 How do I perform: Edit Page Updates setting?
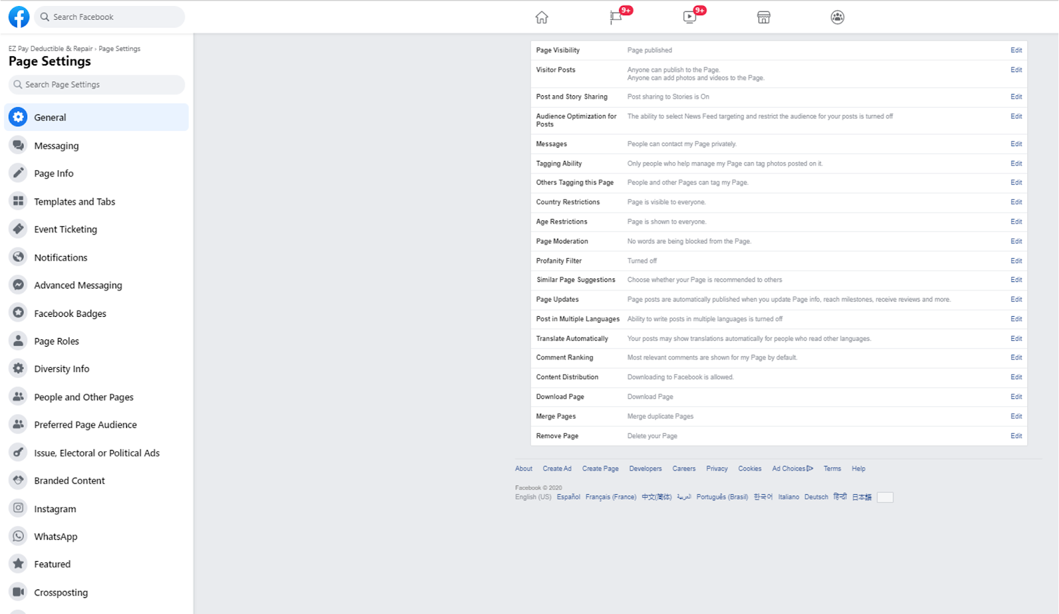click(x=1016, y=299)
